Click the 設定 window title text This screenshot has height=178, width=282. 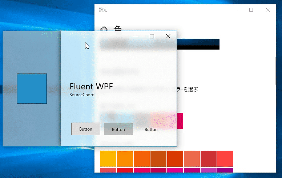(103, 10)
